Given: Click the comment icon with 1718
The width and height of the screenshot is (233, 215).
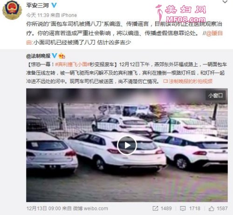Looking at the screenshot, I should tap(183, 208).
